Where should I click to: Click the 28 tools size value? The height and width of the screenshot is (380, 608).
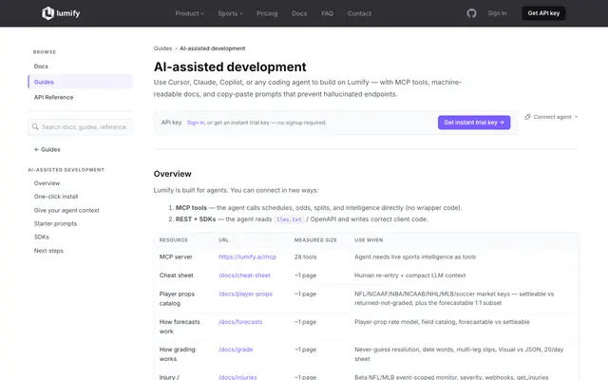[x=305, y=256]
